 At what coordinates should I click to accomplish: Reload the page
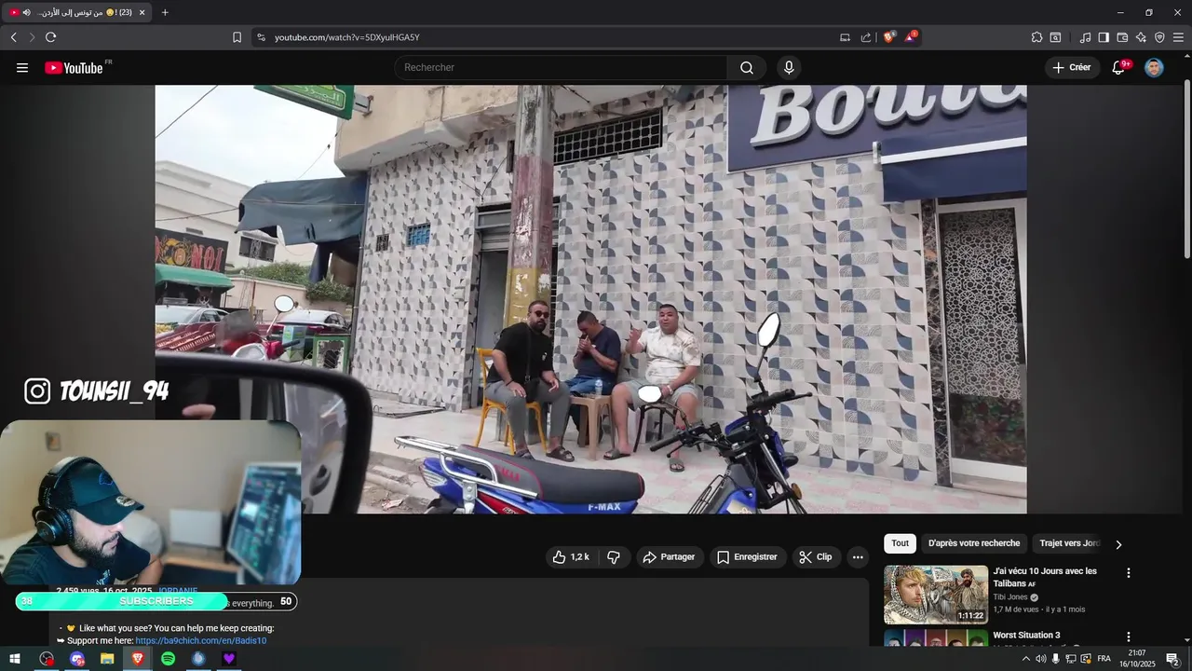(50, 37)
